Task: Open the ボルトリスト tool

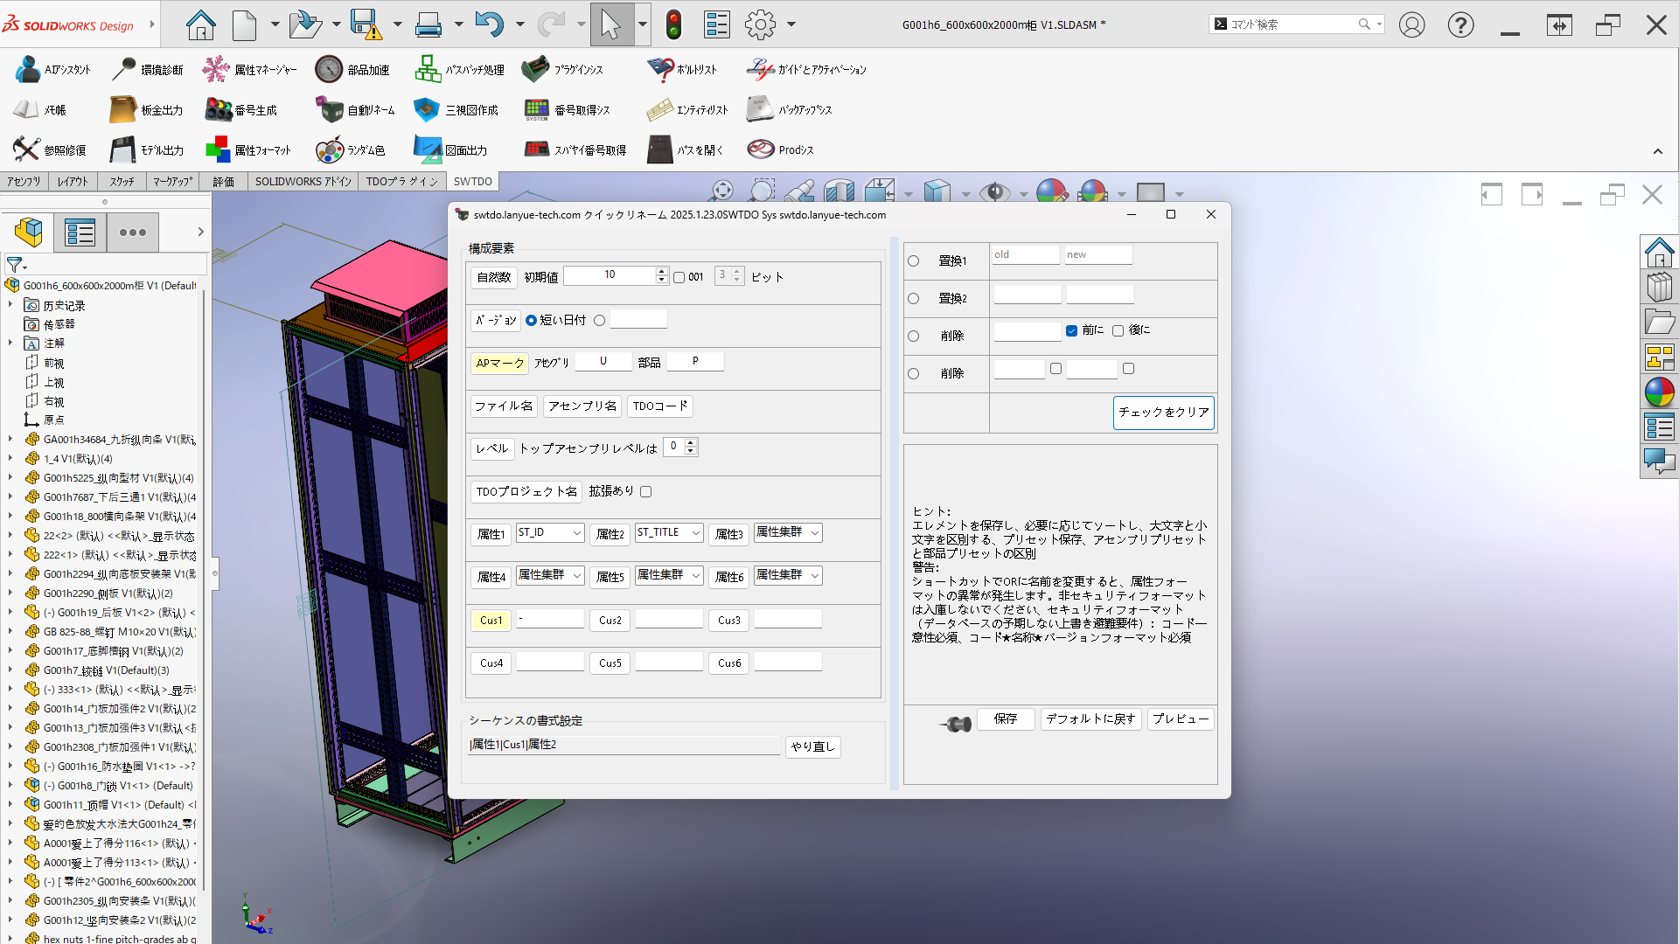Action: pyautogui.click(x=660, y=70)
